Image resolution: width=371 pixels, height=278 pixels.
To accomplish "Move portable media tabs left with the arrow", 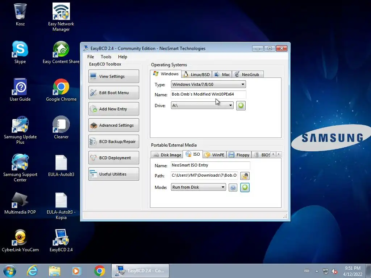I will (x=273, y=154).
